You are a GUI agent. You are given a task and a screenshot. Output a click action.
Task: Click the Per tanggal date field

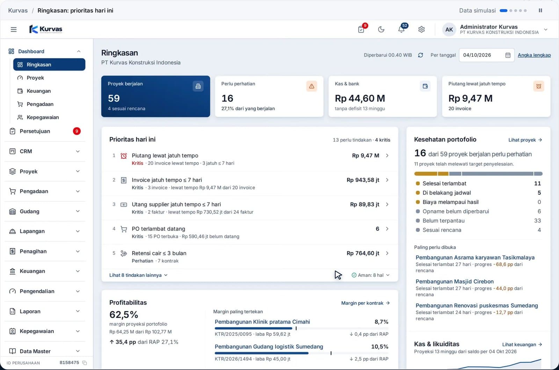pos(486,55)
